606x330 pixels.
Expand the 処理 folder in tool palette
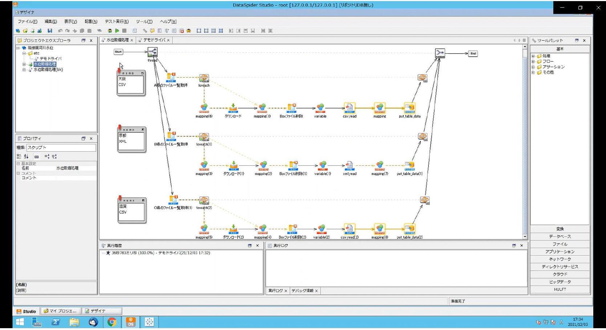[533, 56]
